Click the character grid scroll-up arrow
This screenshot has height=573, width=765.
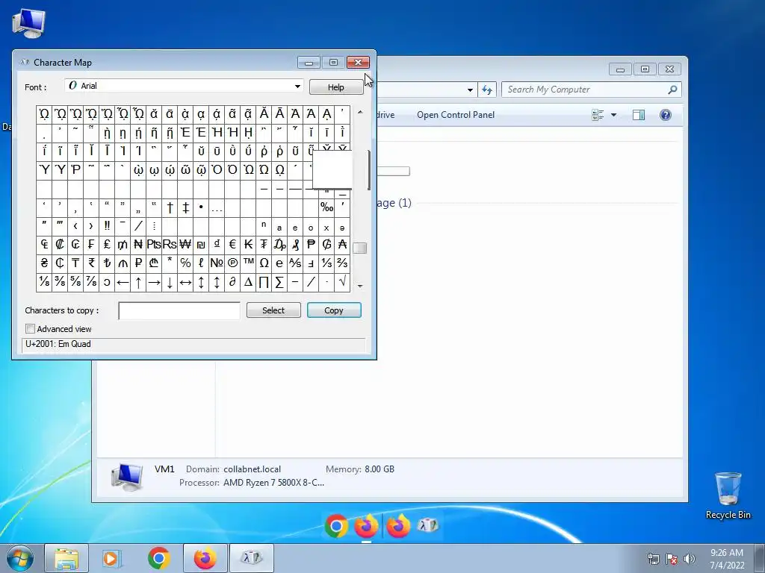pyautogui.click(x=360, y=112)
